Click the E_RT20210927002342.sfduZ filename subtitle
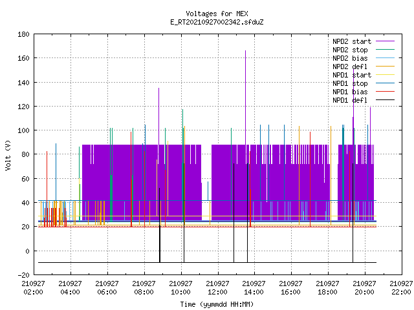The height and width of the screenshot is (310, 414). pos(217,22)
